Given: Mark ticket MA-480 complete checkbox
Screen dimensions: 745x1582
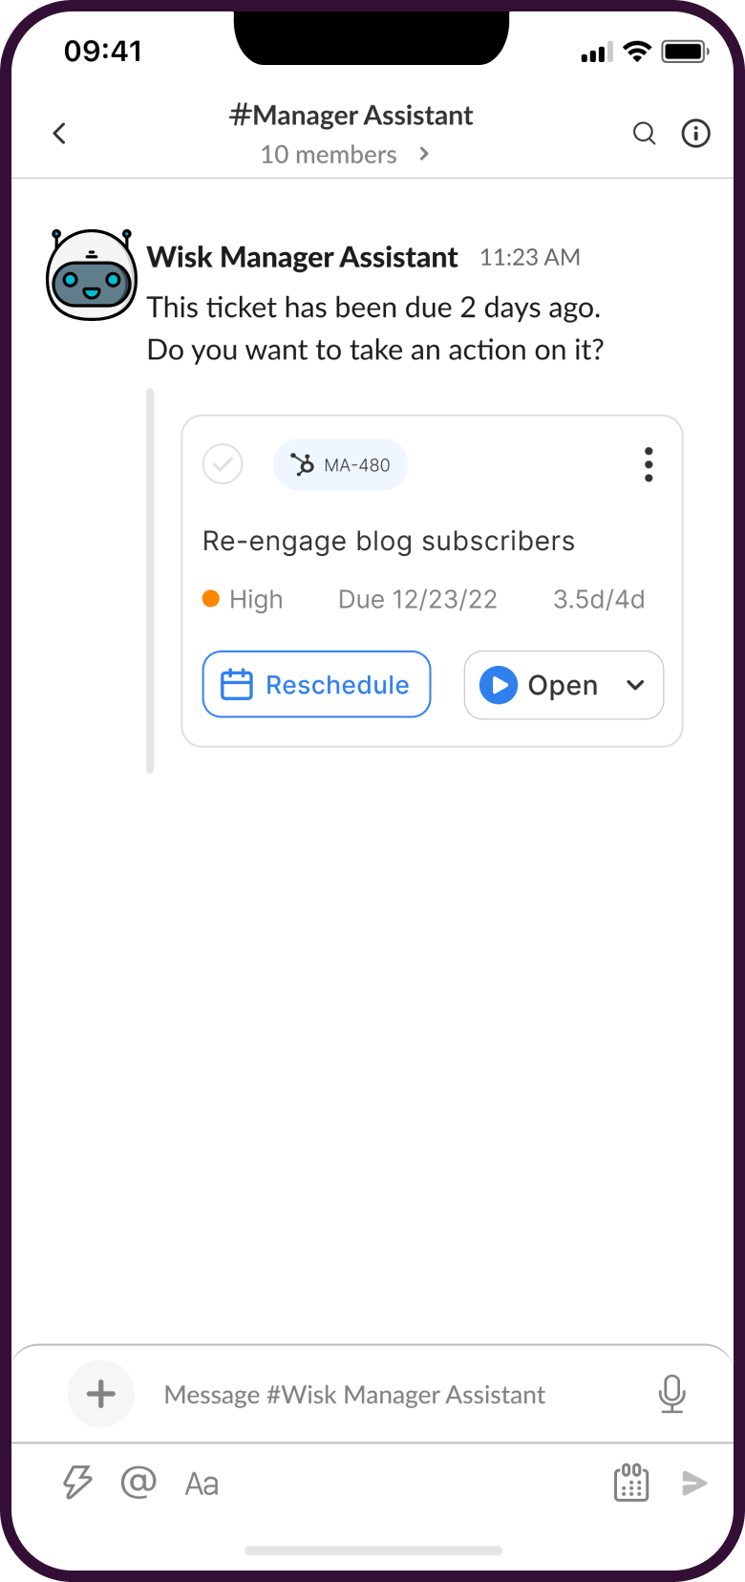Looking at the screenshot, I should (223, 465).
